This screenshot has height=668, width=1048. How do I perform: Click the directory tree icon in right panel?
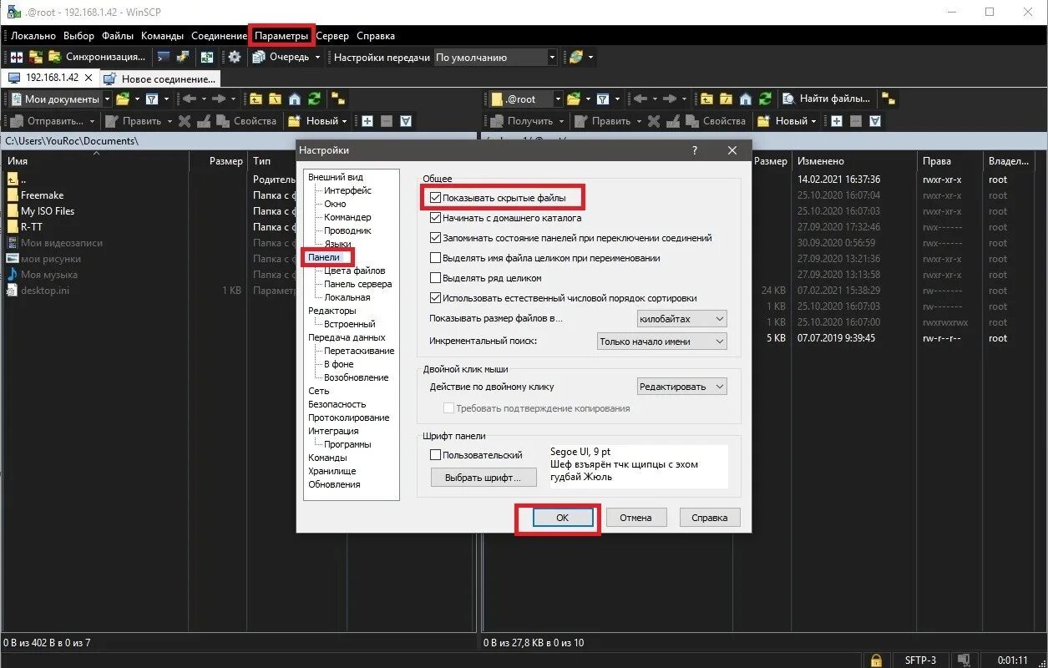coord(889,99)
